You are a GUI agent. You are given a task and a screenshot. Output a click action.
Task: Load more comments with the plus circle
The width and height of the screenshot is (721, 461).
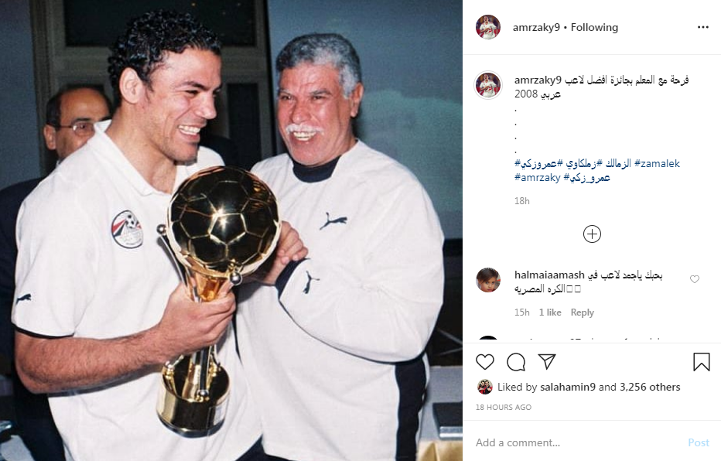pos(592,234)
